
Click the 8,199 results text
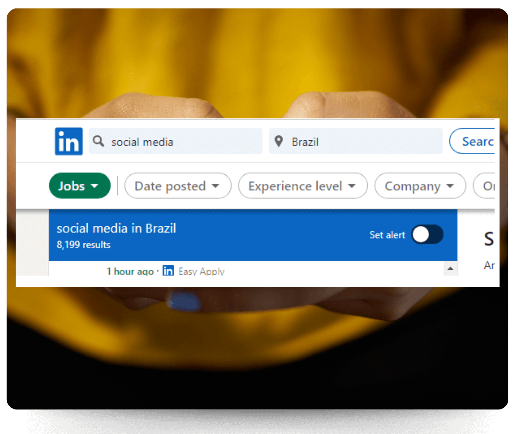(x=84, y=245)
